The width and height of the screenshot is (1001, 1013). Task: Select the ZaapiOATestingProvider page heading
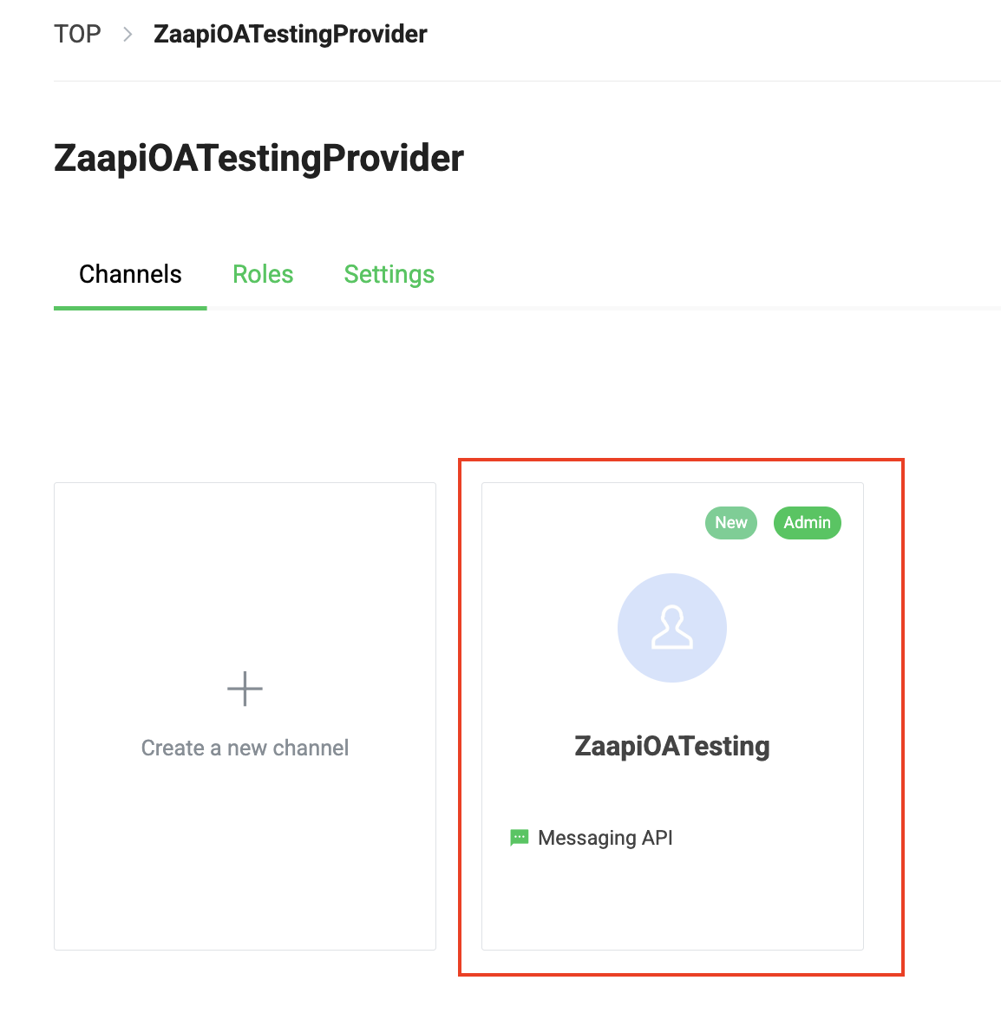click(258, 159)
